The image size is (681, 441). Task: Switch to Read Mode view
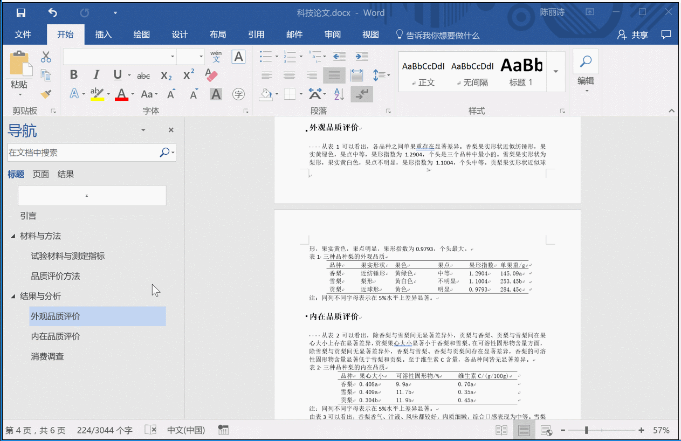click(x=501, y=430)
